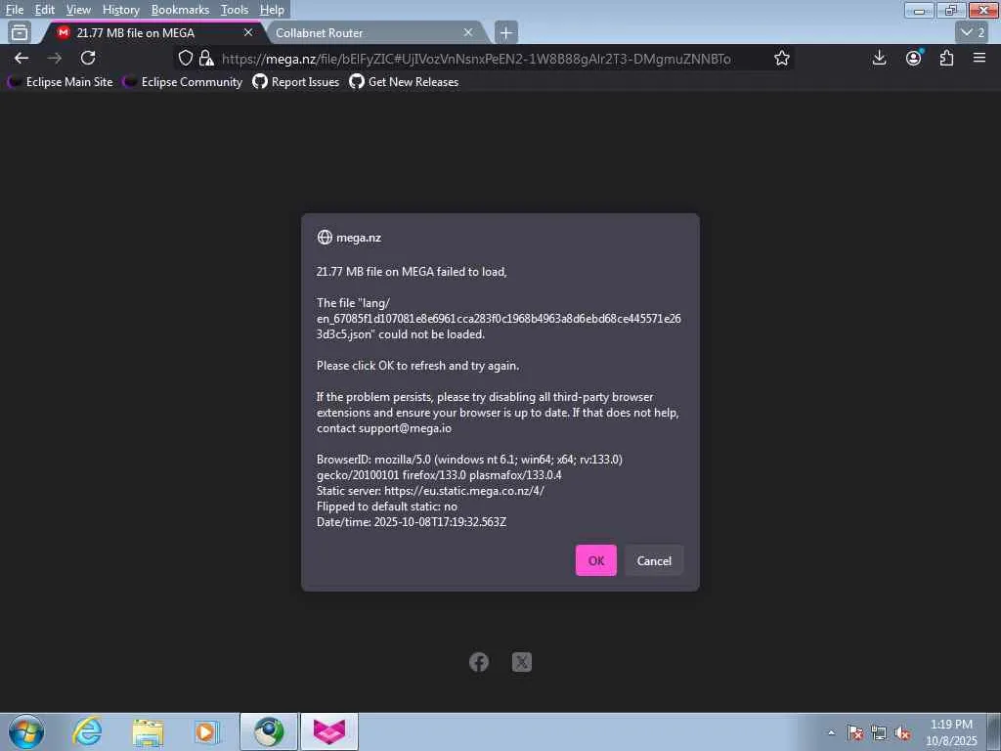The width and height of the screenshot is (1001, 751).
Task: Open Windows Explorer folder in taskbar
Action: 148,731
